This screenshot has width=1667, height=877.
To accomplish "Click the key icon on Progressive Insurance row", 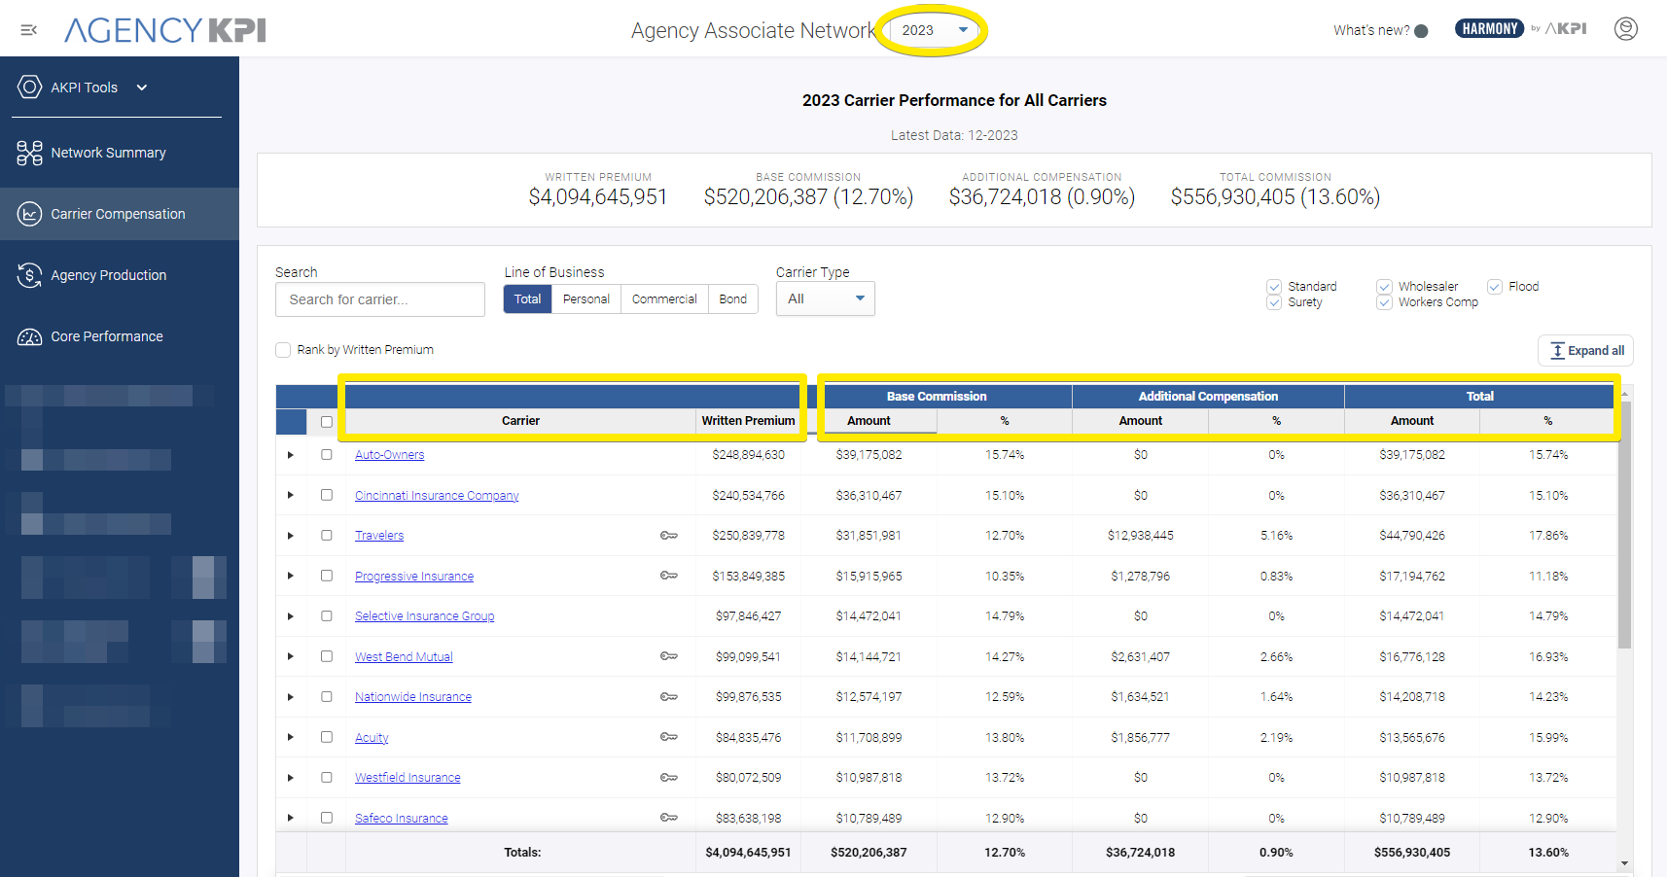I will (668, 576).
